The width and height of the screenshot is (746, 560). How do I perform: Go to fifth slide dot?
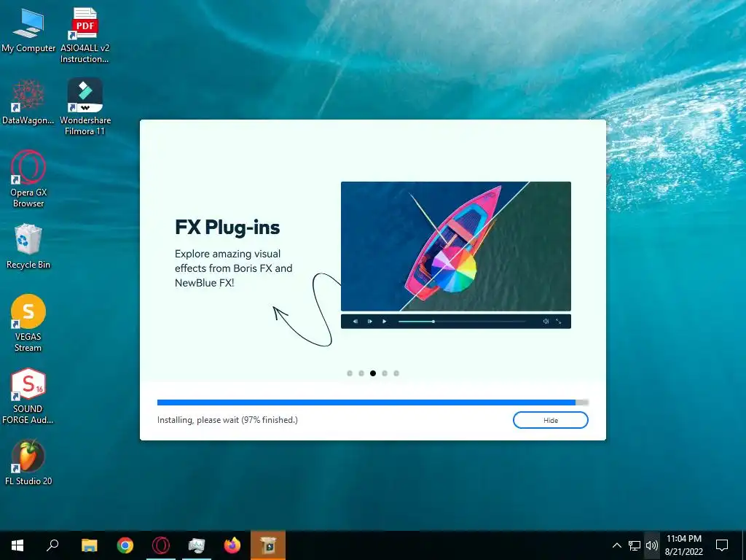(x=396, y=373)
